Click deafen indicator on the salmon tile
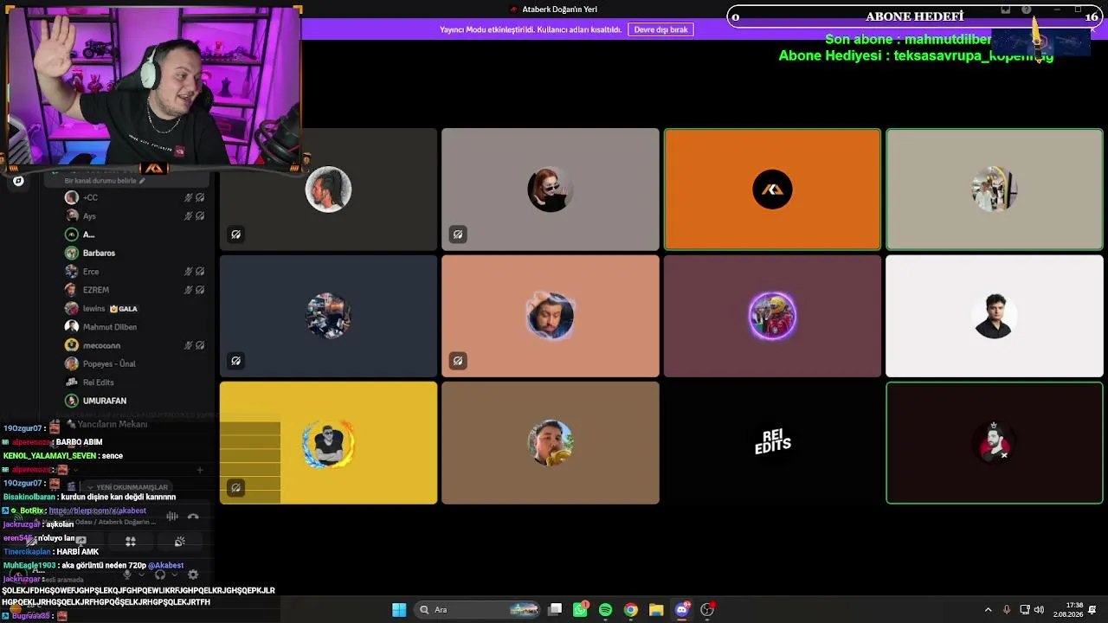This screenshot has height=623, width=1108. [458, 361]
